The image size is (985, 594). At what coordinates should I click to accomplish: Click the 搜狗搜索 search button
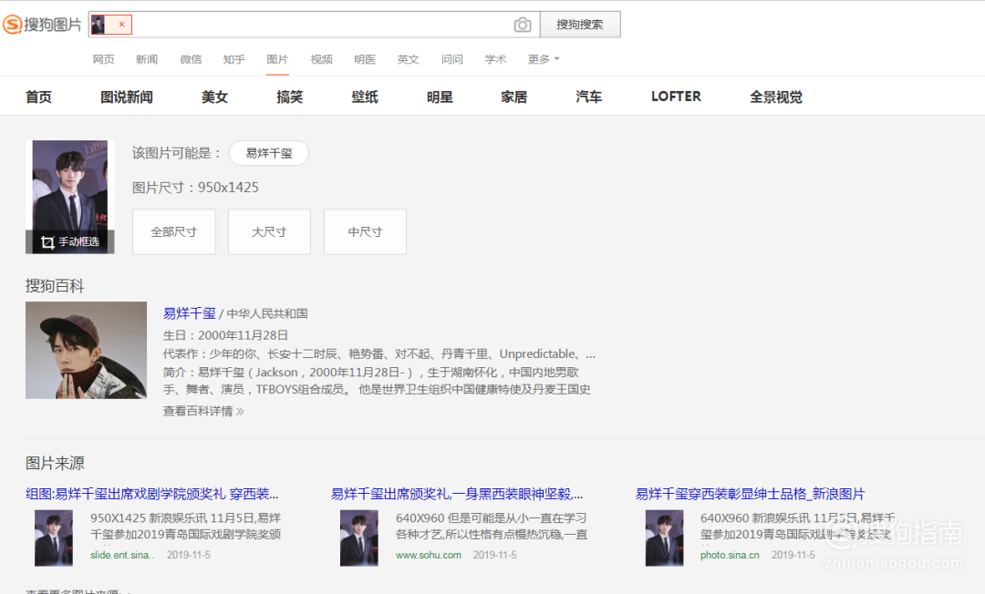coord(580,25)
